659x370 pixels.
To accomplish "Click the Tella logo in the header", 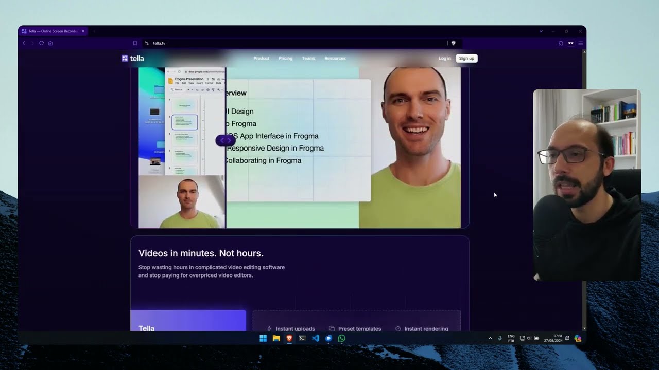I will (133, 58).
